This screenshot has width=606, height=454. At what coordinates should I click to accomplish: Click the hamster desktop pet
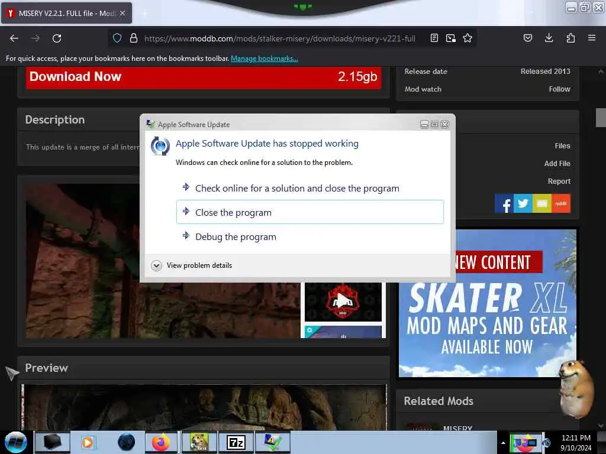point(576,389)
